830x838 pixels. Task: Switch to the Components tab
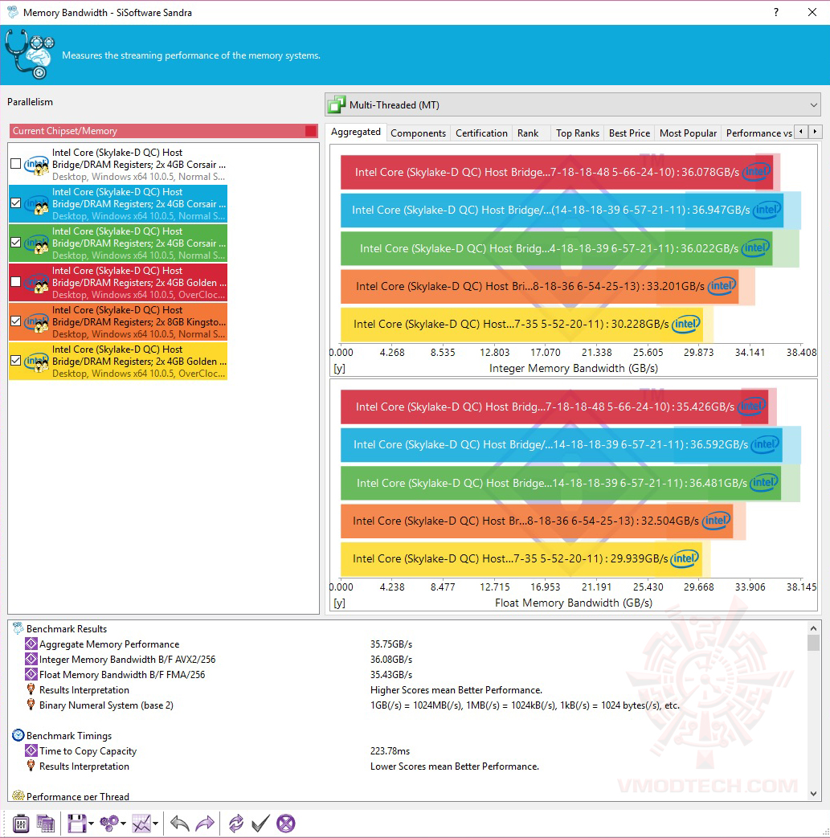tap(418, 133)
